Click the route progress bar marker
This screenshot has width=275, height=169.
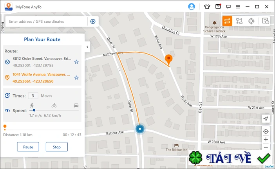pos(5,127)
